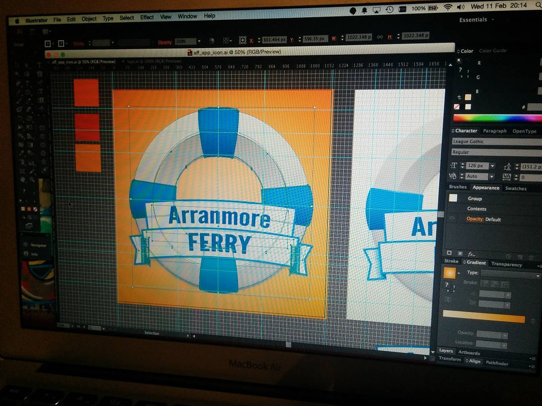
Task: Click the aff_app_icon.ai file icon in title bar
Action: 189,52
